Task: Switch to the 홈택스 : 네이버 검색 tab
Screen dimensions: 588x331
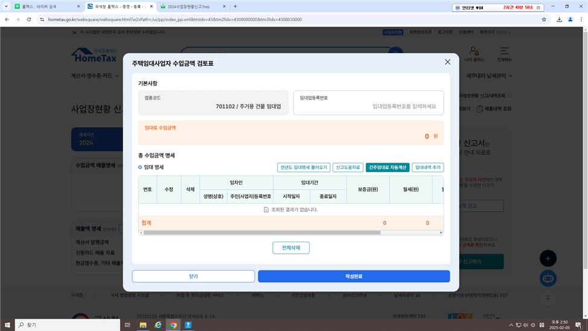Action: (46, 7)
